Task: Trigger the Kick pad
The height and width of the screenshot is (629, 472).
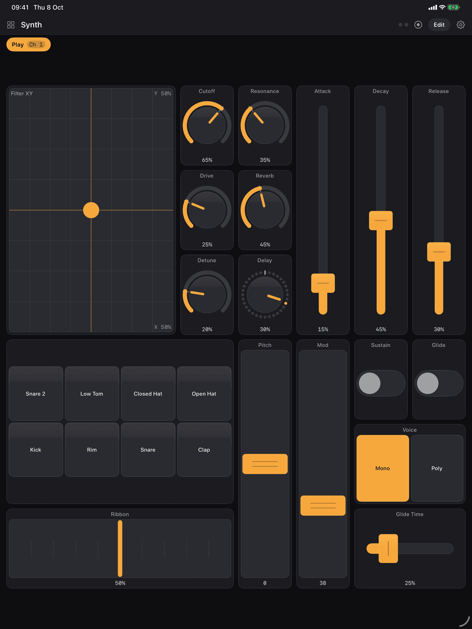Action: [x=36, y=450]
